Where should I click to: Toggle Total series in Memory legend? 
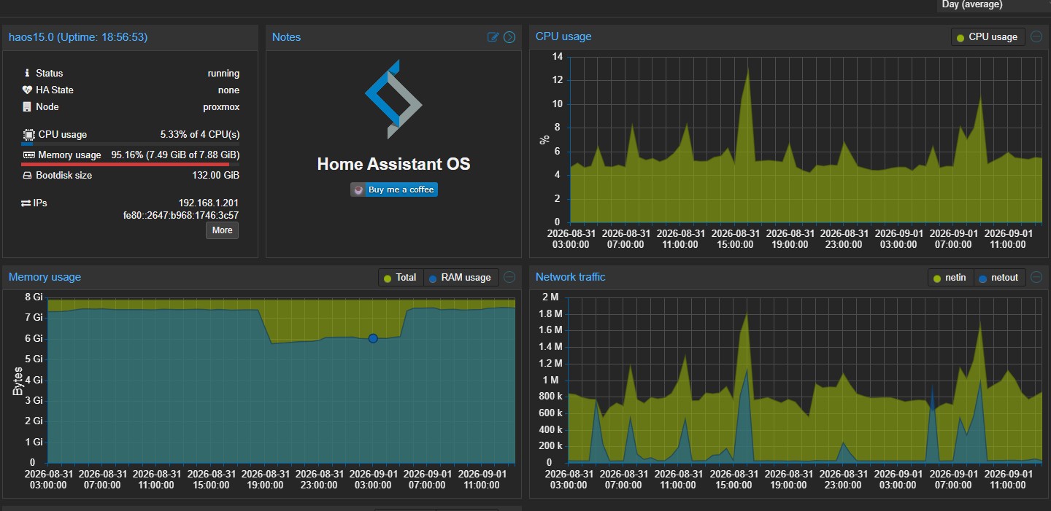click(x=400, y=278)
